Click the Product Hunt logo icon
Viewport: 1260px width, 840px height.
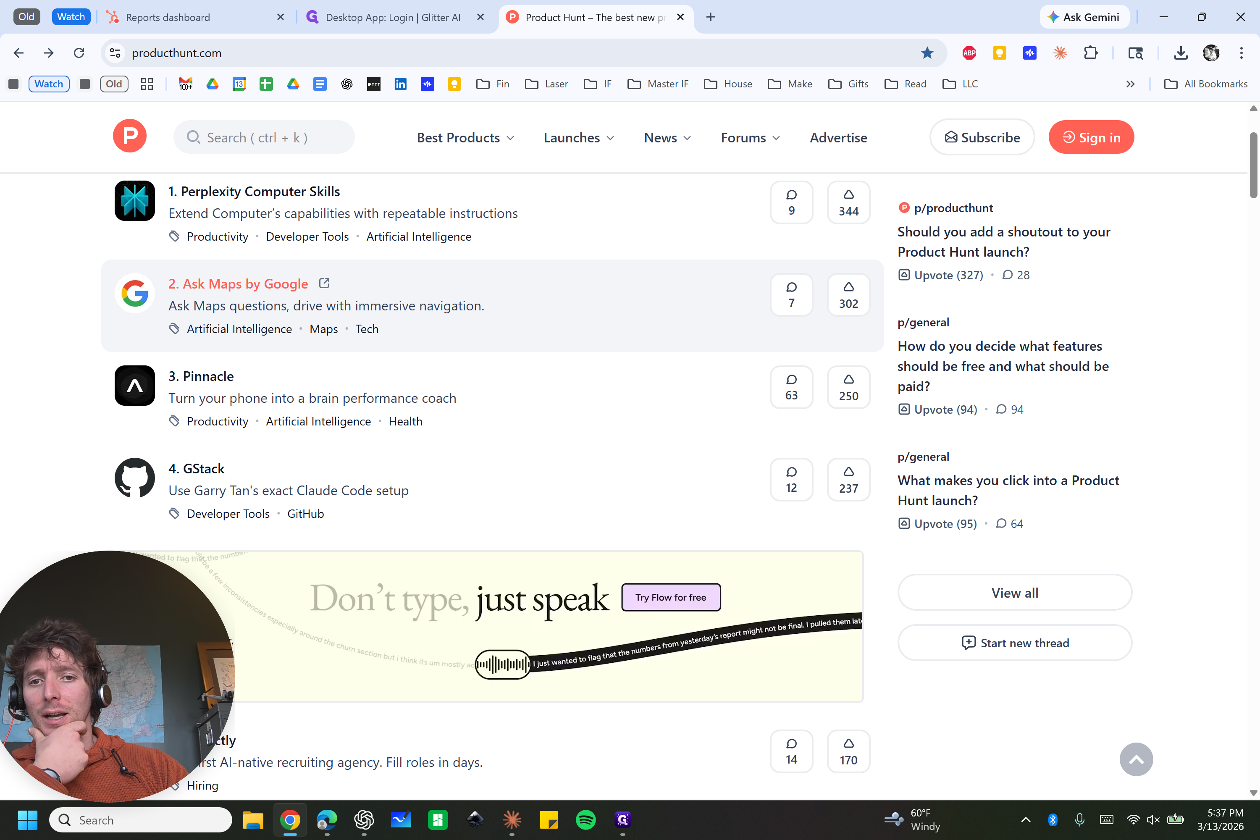click(x=130, y=136)
